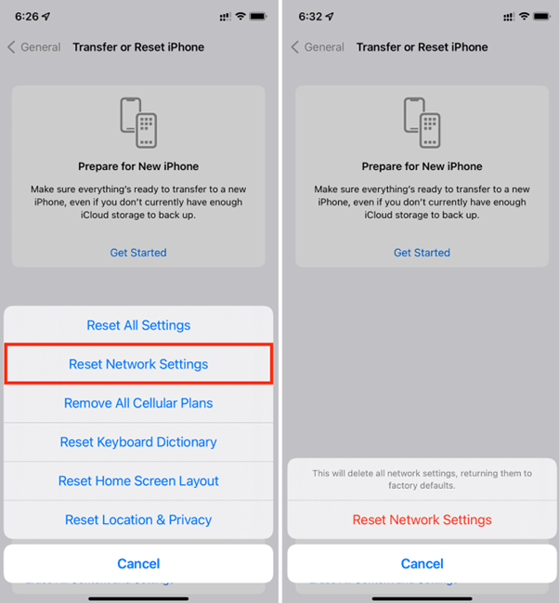
Task: Select highlighted Reset Network Settings option
Action: tap(138, 364)
